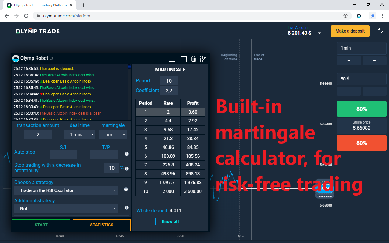Open help icon next to Auto stop
Image resolution: width=389 pixels, height=243 pixels.
(x=127, y=154)
